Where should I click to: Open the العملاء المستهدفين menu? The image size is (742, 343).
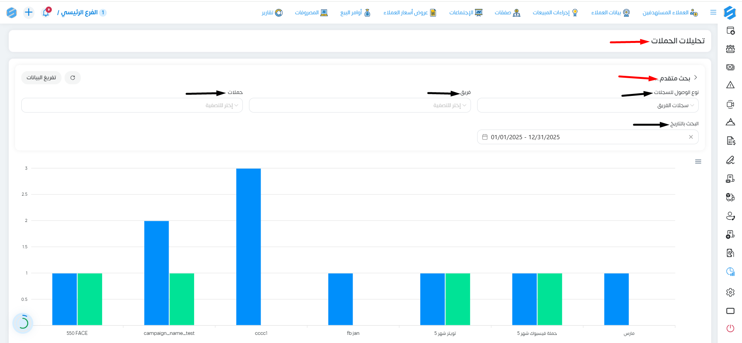(x=670, y=12)
